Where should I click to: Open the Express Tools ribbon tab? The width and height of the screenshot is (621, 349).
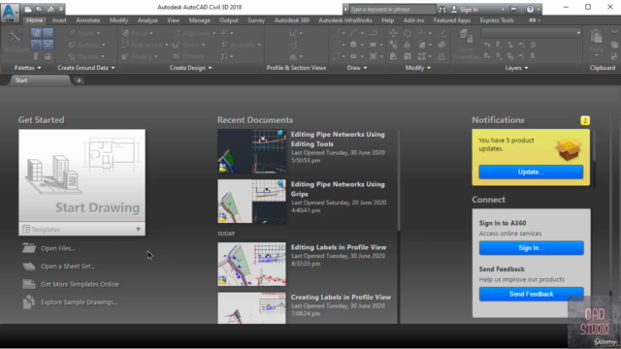[497, 20]
